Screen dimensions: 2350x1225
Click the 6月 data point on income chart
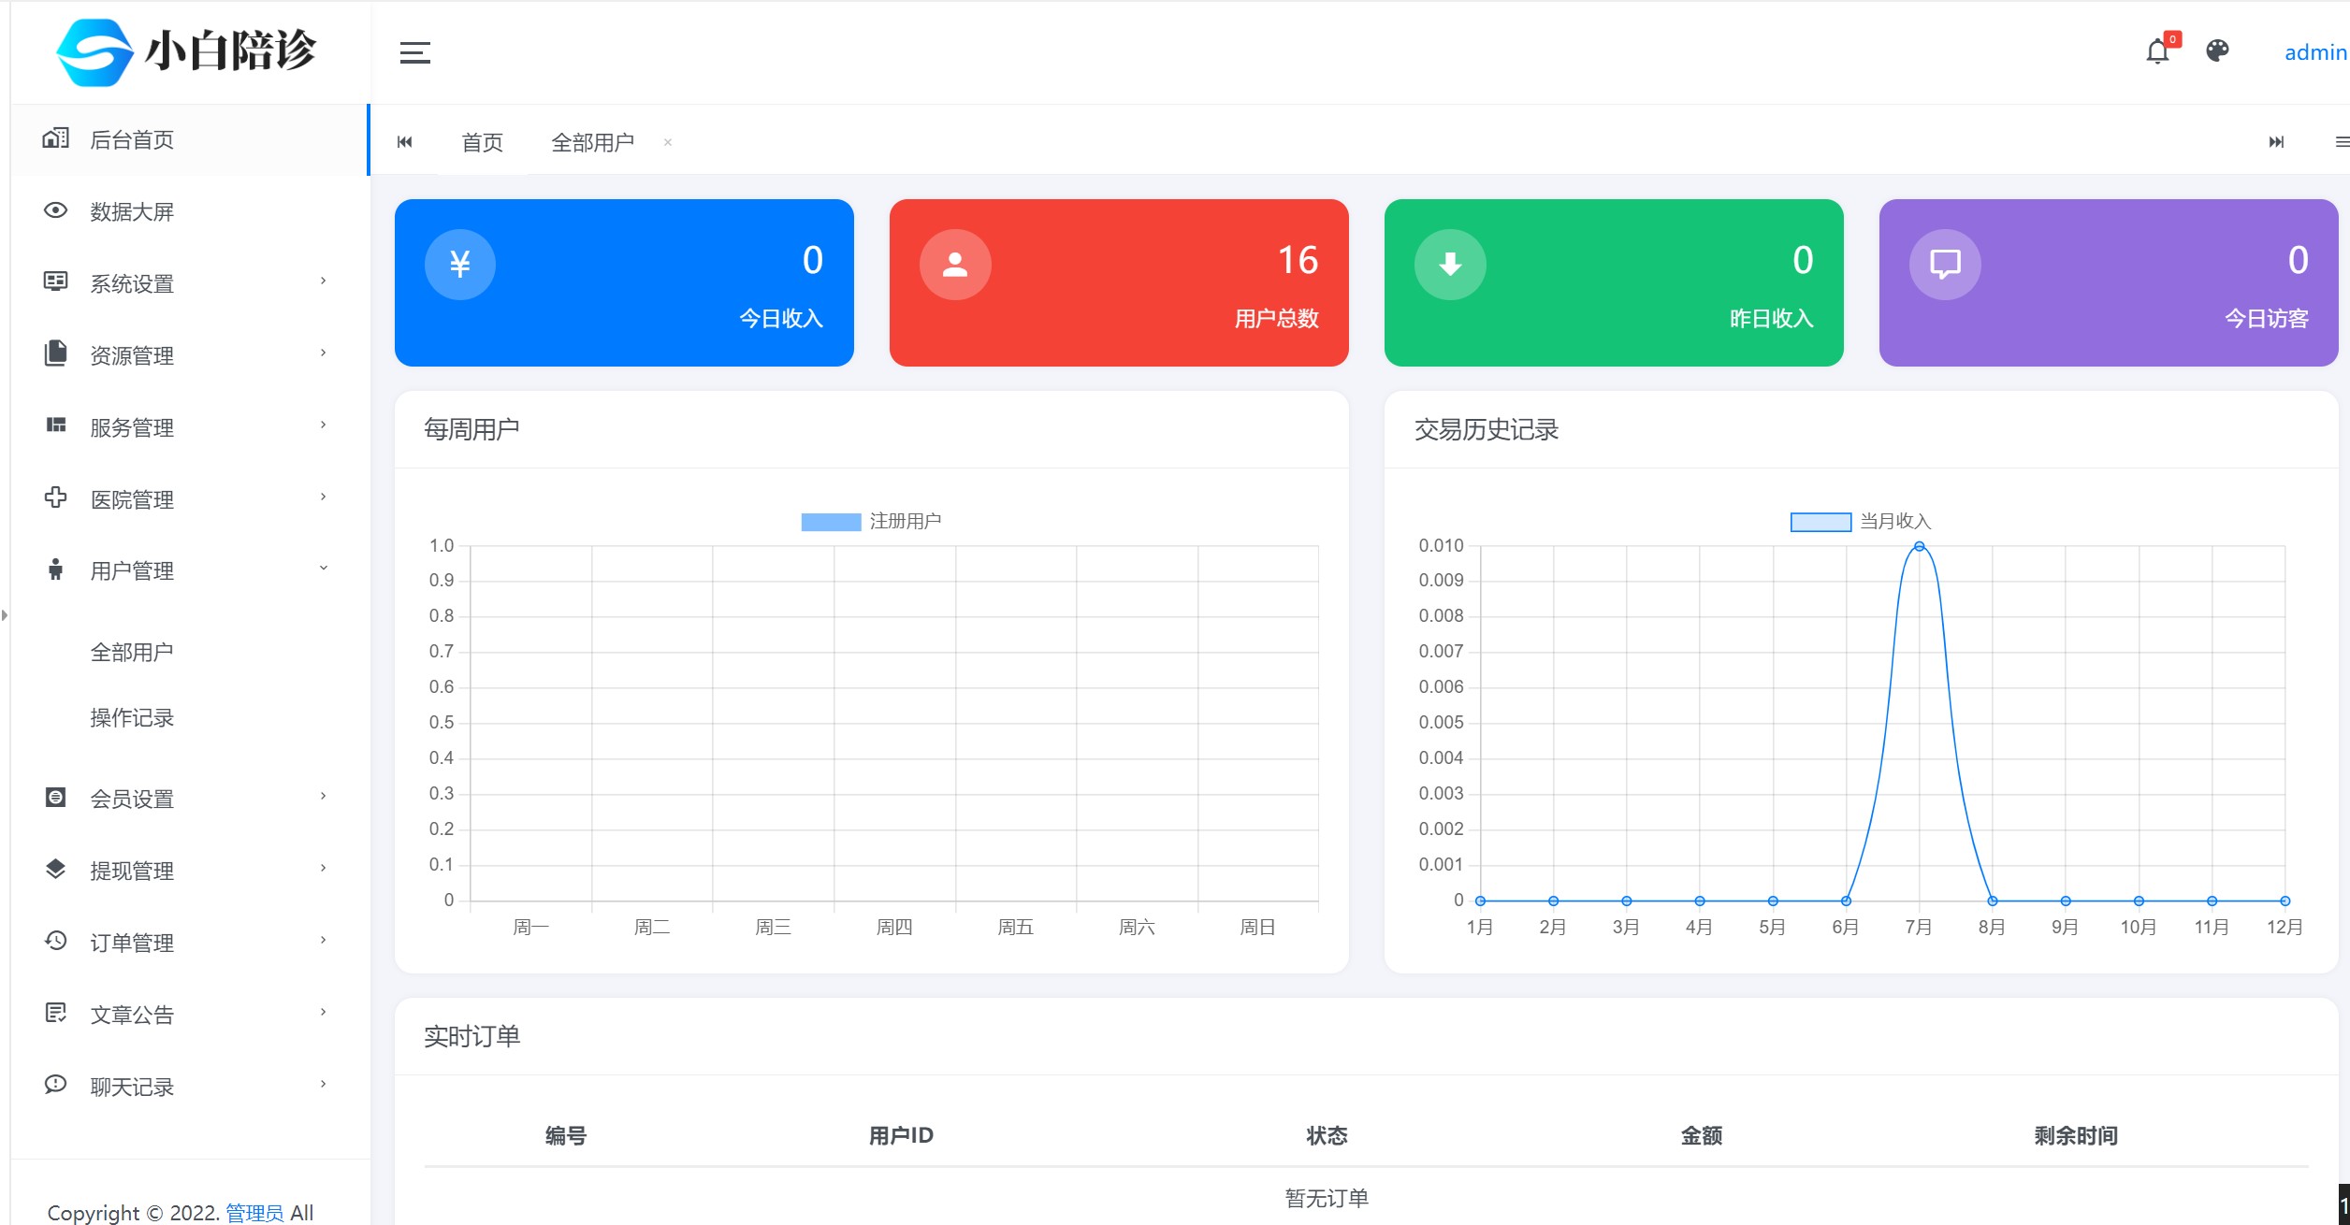pos(1846,901)
